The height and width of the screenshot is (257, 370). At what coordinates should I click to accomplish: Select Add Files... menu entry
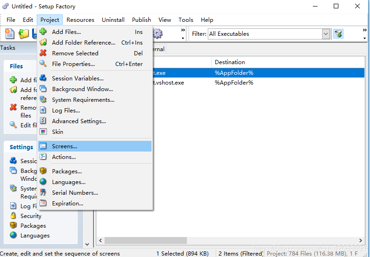tap(95, 32)
